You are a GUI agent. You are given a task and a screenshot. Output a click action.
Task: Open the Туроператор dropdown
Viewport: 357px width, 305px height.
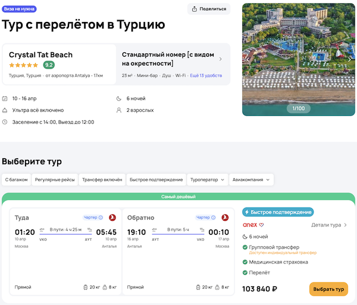[x=207, y=180]
